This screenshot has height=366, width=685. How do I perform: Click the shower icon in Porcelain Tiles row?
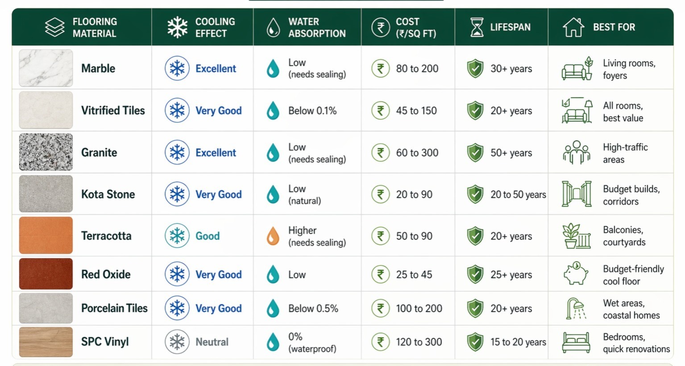[576, 308]
